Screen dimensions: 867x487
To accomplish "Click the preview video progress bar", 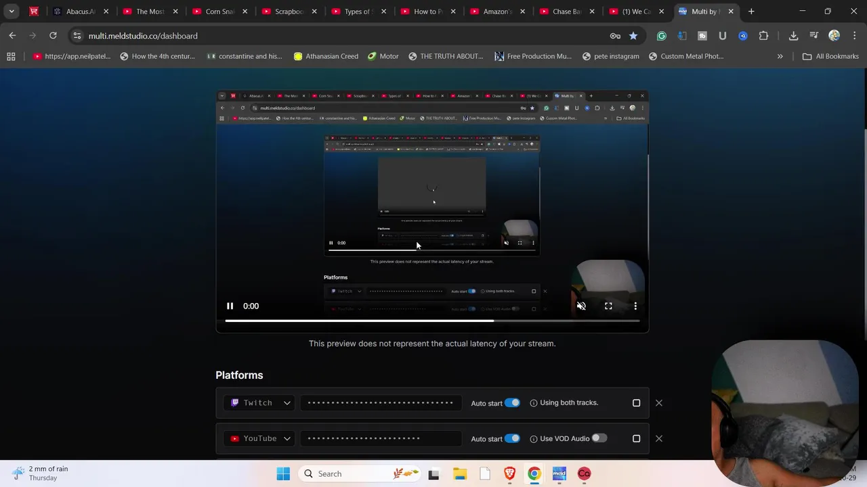I will click(432, 321).
